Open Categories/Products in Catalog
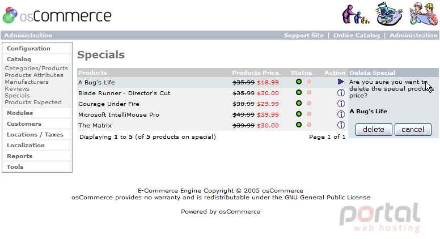Viewport: 440px width, 239px height. [36, 68]
